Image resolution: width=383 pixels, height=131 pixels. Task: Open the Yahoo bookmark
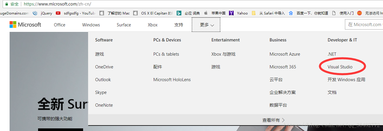coord(238,13)
